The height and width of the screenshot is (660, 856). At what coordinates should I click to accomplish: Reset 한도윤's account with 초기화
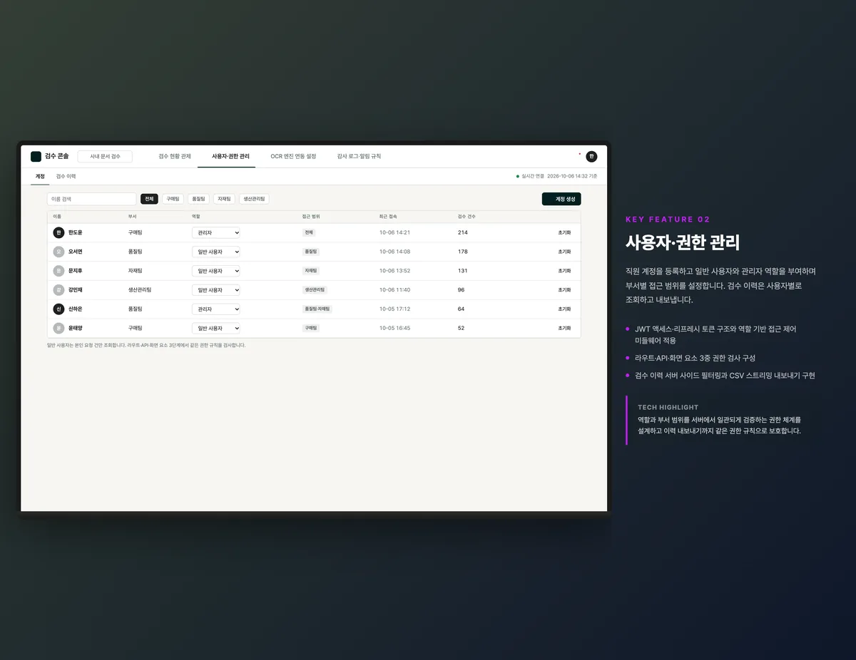(564, 232)
